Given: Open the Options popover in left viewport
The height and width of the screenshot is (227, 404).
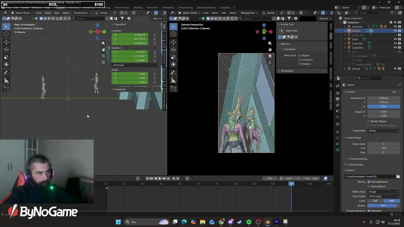Looking at the screenshot, I should (158, 19).
